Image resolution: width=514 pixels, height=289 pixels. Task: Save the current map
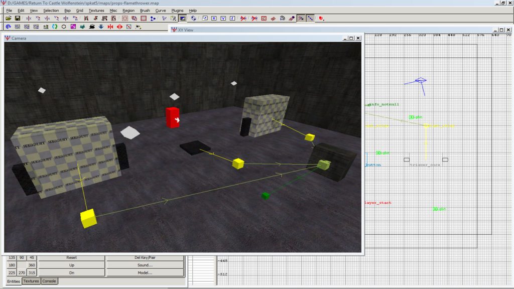click(x=18, y=19)
